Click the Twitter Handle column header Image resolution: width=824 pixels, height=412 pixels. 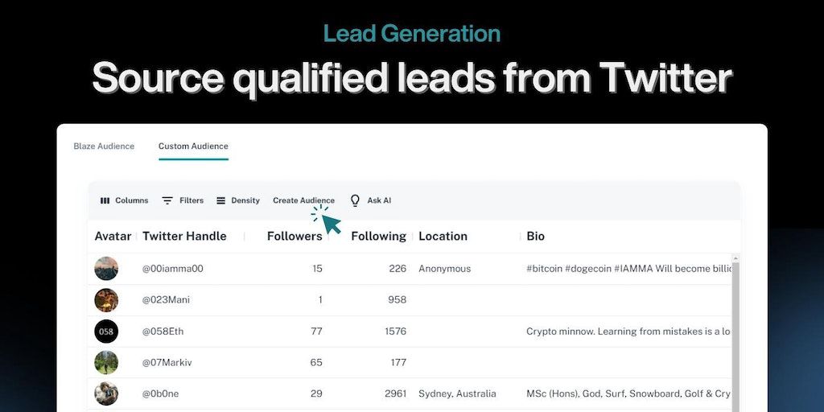(184, 237)
